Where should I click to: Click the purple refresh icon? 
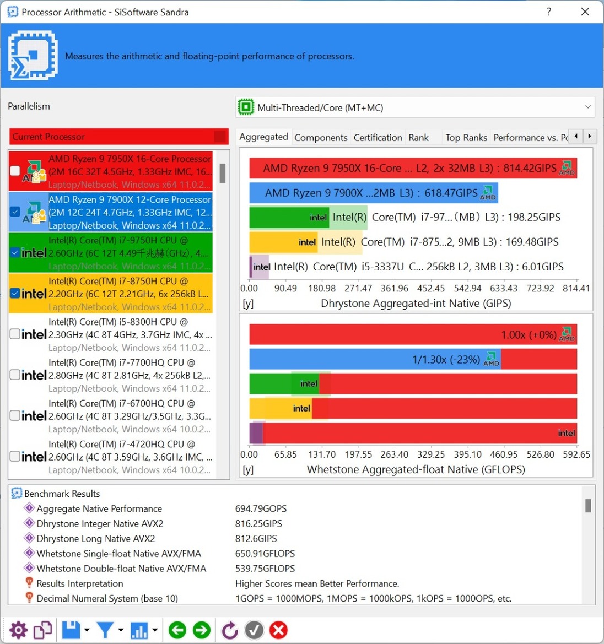click(230, 630)
